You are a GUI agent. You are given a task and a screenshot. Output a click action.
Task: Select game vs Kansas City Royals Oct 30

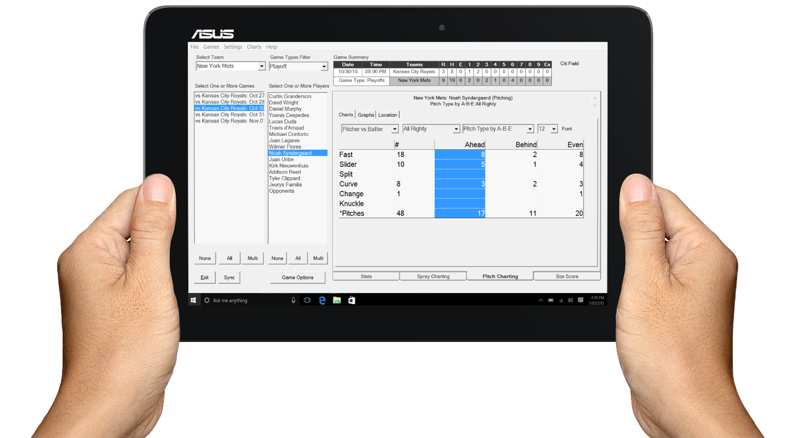tap(229, 108)
